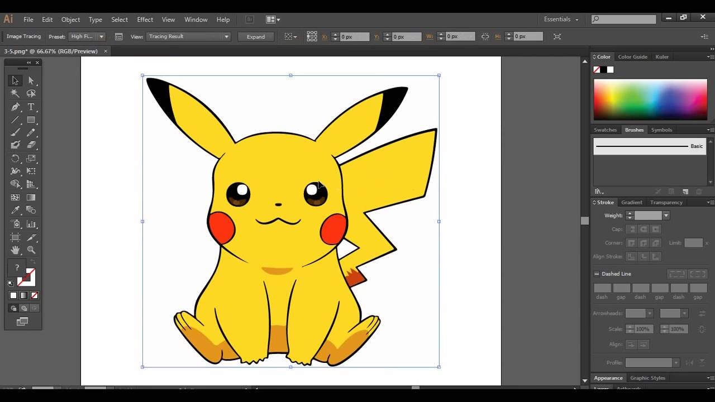The height and width of the screenshot is (402, 715).
Task: Open the Arrange Documents dropdown
Action: click(x=273, y=20)
